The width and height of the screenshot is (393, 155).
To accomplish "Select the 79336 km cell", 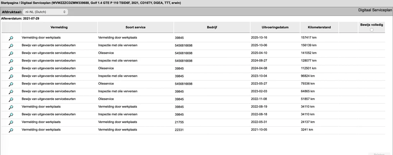I will pos(308,84).
